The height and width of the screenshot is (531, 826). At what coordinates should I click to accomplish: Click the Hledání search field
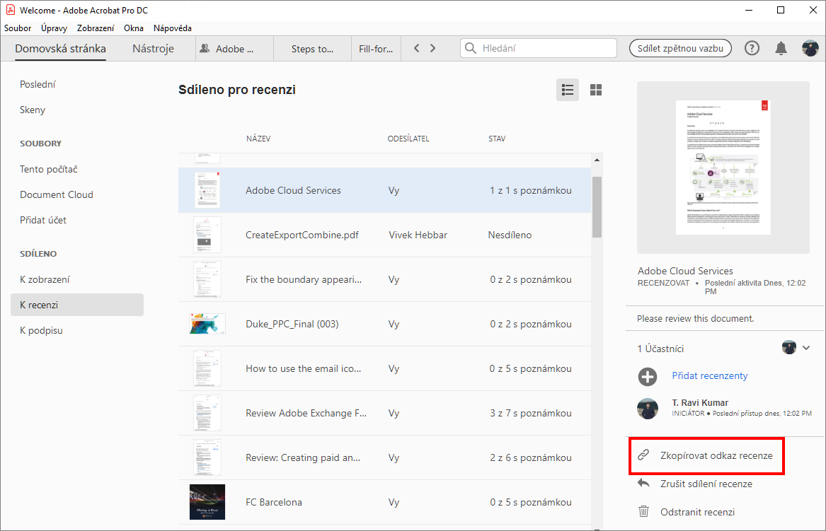click(x=539, y=48)
